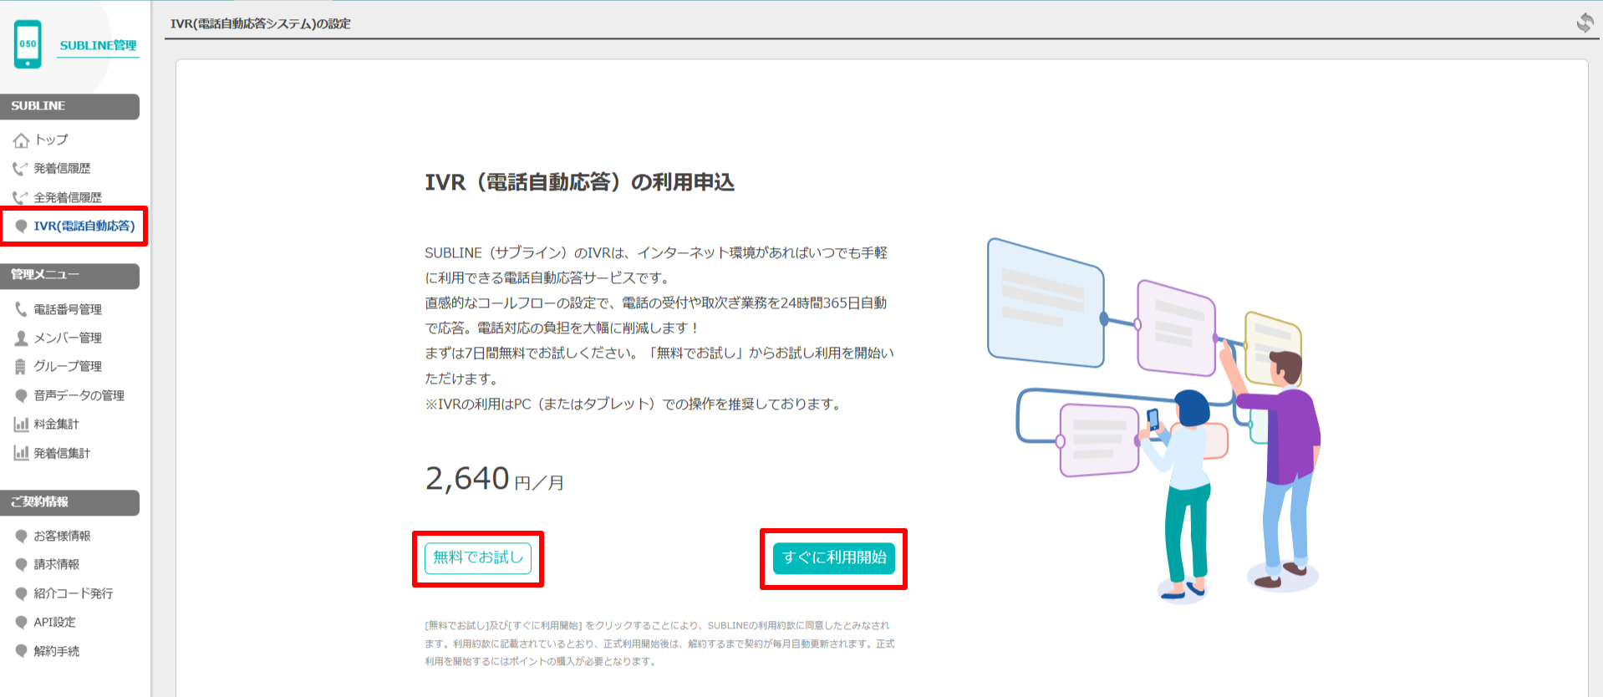Screen dimensions: 1603x697
Task: Open API設定 settings page
Action: (54, 622)
